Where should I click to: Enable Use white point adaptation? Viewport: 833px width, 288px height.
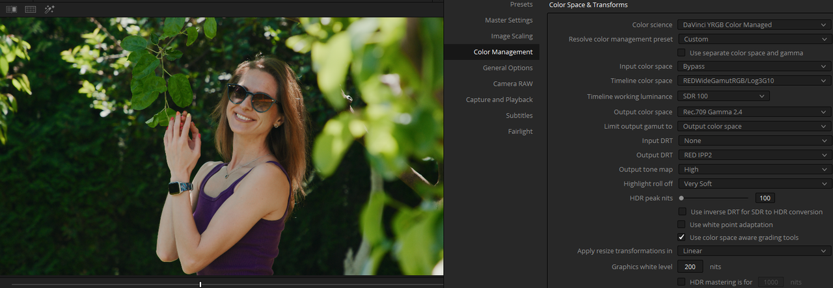[681, 225]
